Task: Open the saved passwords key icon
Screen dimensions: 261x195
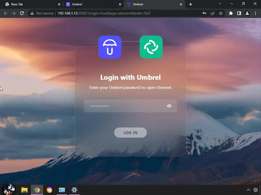Action: tap(204, 13)
